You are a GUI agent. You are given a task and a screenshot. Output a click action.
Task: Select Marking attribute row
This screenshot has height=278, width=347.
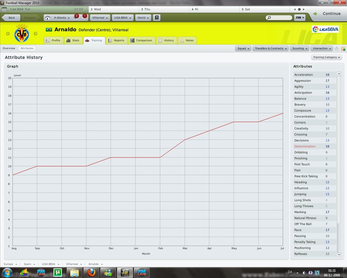(315, 212)
